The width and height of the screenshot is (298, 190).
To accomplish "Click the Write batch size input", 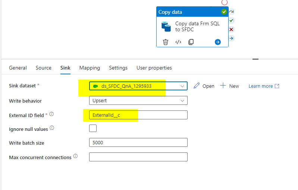I will coord(138,142).
